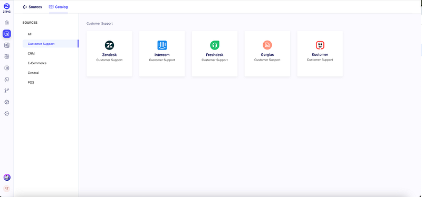Click the Kustomer logo
Image resolution: width=422 pixels, height=197 pixels.
click(x=320, y=45)
